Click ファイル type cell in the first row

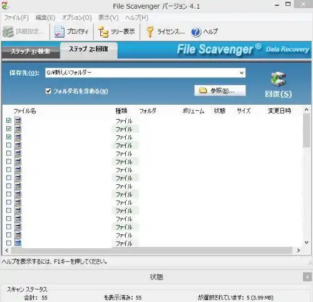(x=124, y=121)
